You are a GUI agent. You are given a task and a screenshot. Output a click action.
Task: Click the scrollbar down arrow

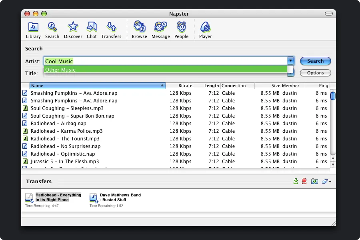(333, 164)
